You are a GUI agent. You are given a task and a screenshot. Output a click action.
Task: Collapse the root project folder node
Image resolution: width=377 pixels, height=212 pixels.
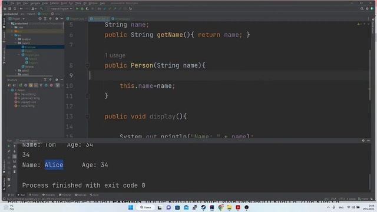(x=9, y=24)
